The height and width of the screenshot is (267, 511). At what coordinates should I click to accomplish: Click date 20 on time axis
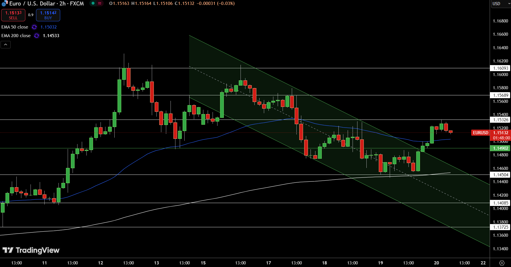[x=436, y=263]
